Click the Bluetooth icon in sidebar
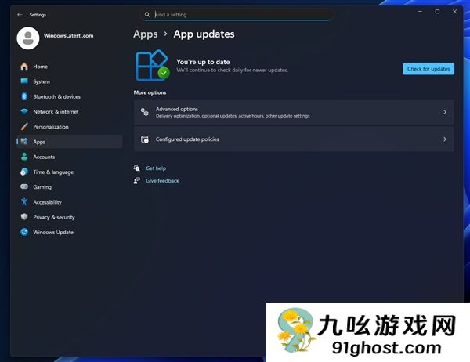Image resolution: width=470 pixels, height=362 pixels. pyautogui.click(x=24, y=96)
